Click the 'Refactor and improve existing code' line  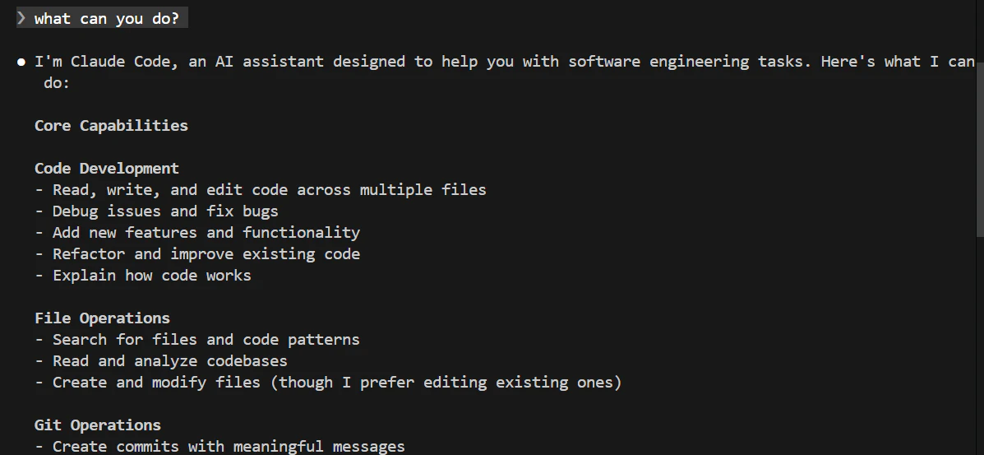tap(197, 254)
